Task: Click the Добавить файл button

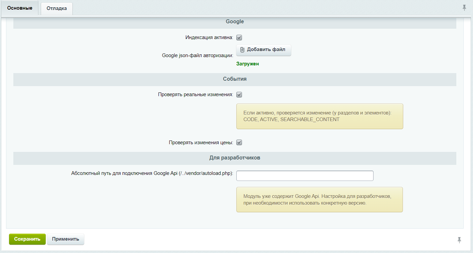Action: point(264,50)
